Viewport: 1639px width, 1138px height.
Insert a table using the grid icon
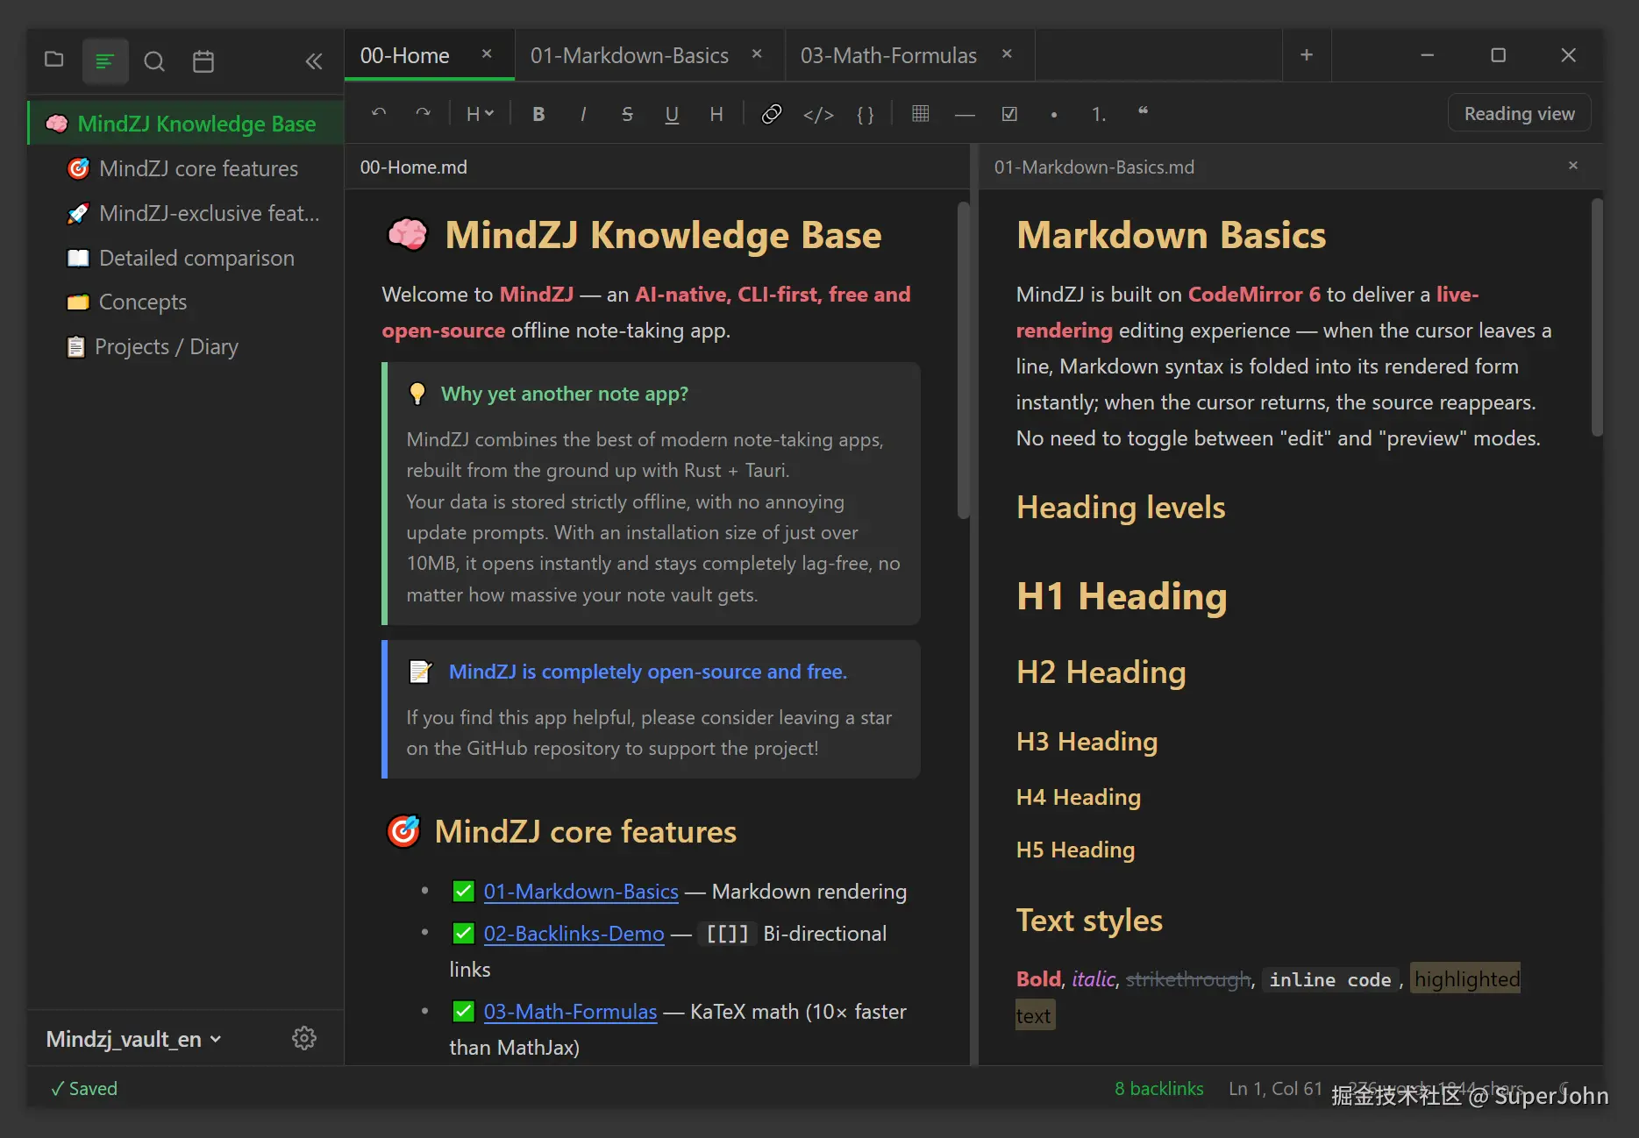click(x=920, y=114)
